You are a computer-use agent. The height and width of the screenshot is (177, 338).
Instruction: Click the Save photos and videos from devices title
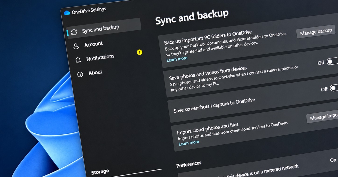click(x=208, y=73)
